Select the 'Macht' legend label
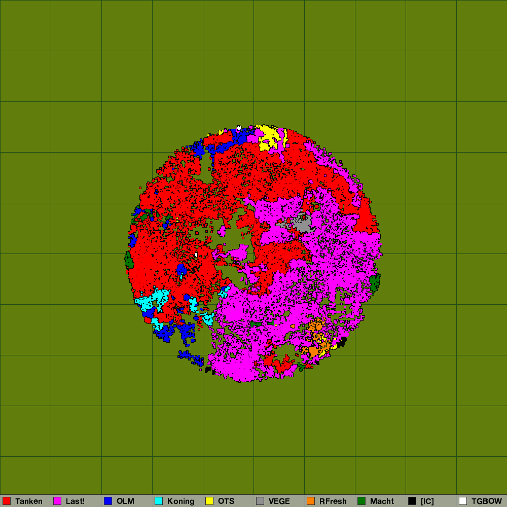Viewport: 507px width, 507px height. pos(382,501)
